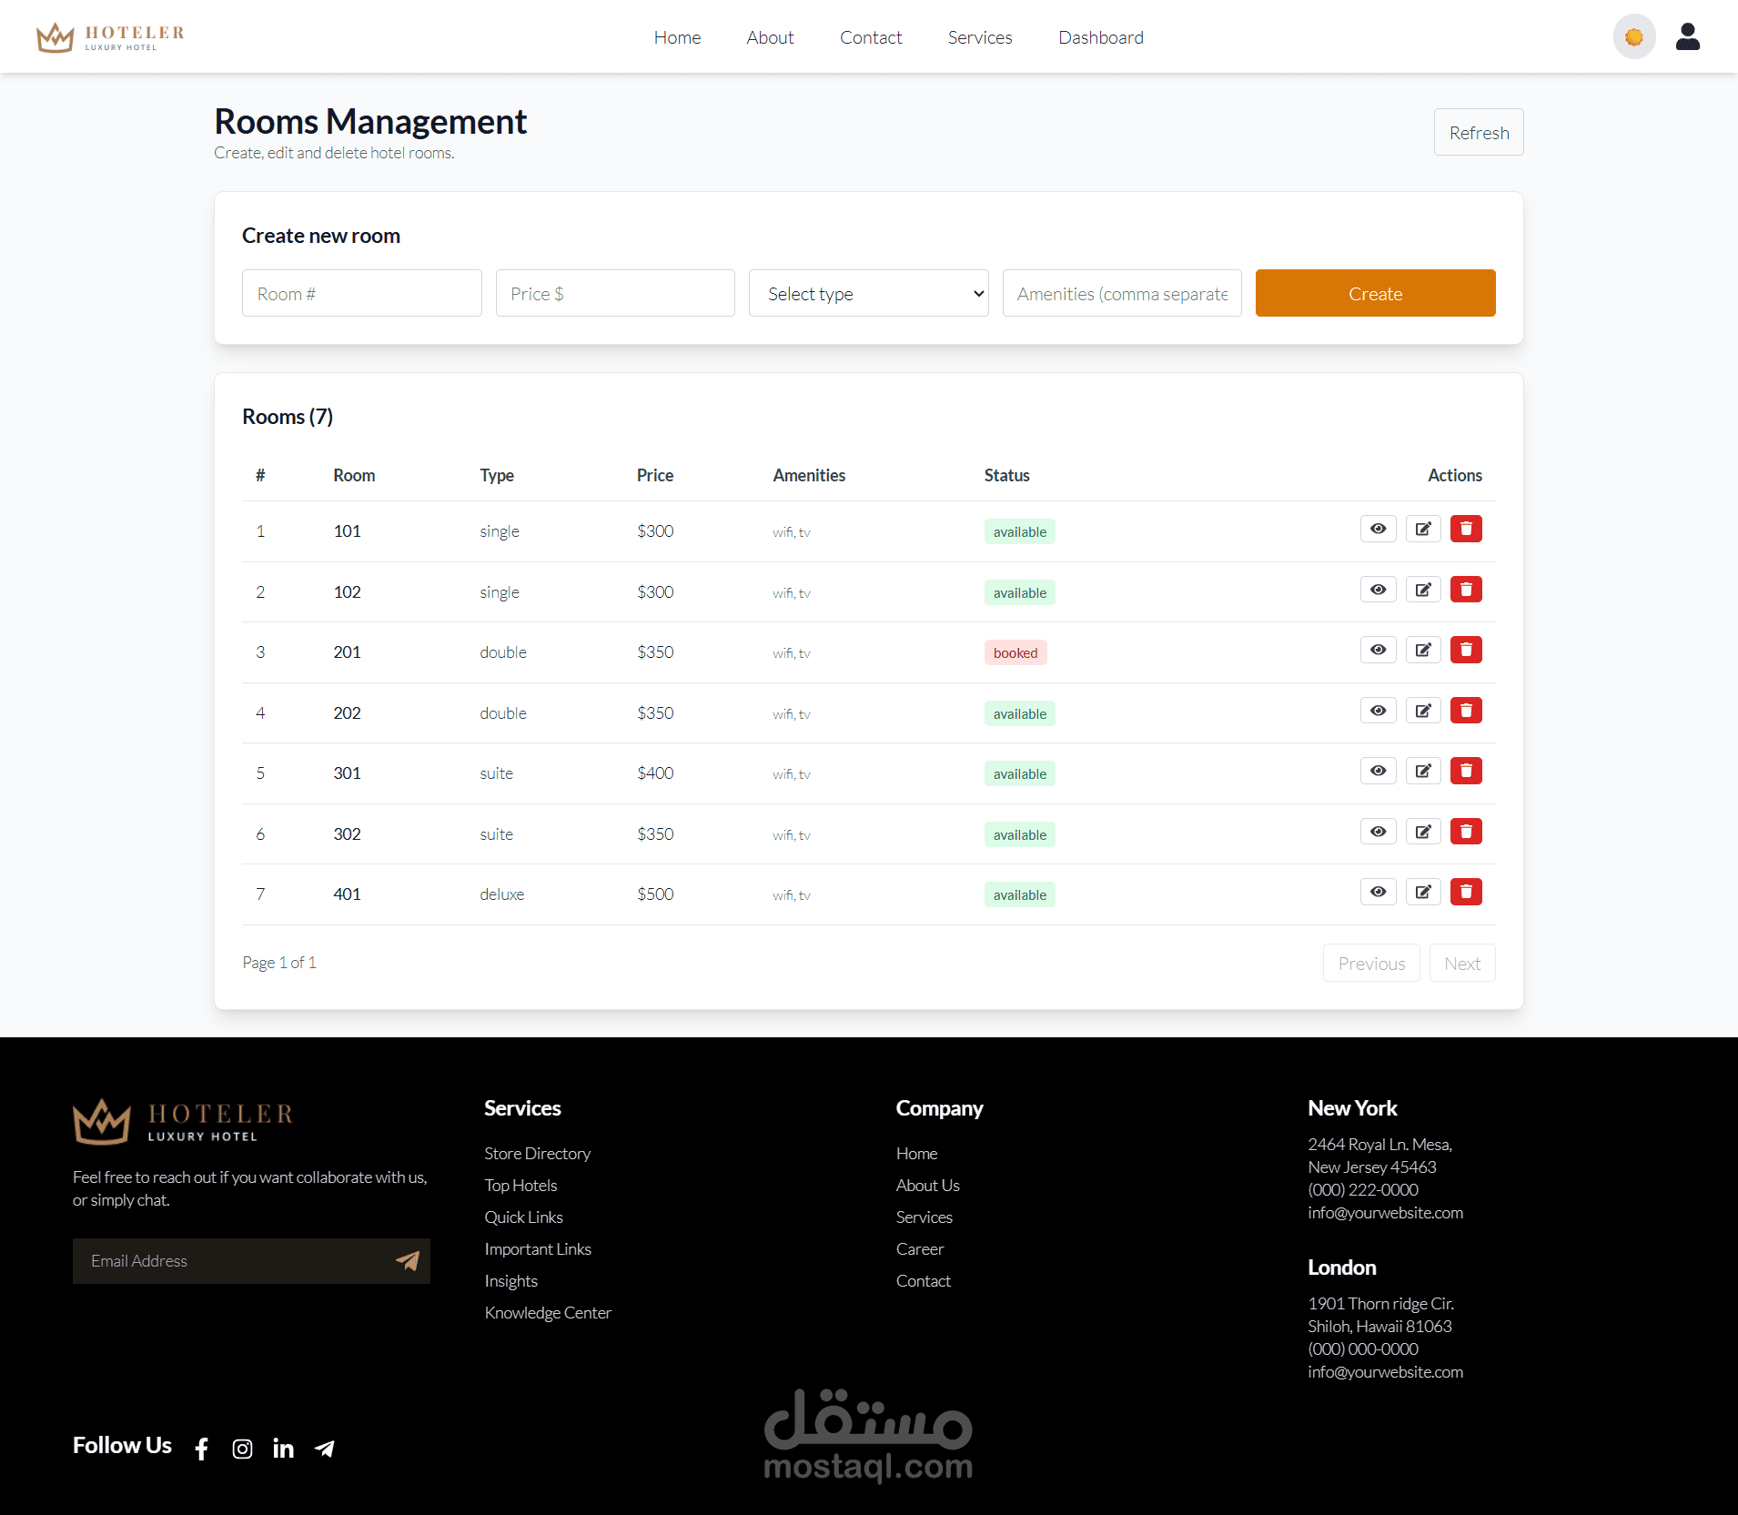Open the About navigation item
The image size is (1738, 1515).
[770, 37]
